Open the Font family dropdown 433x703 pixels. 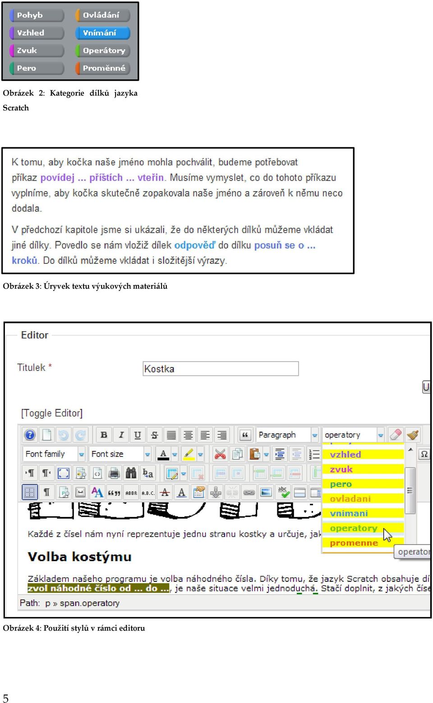pos(54,454)
